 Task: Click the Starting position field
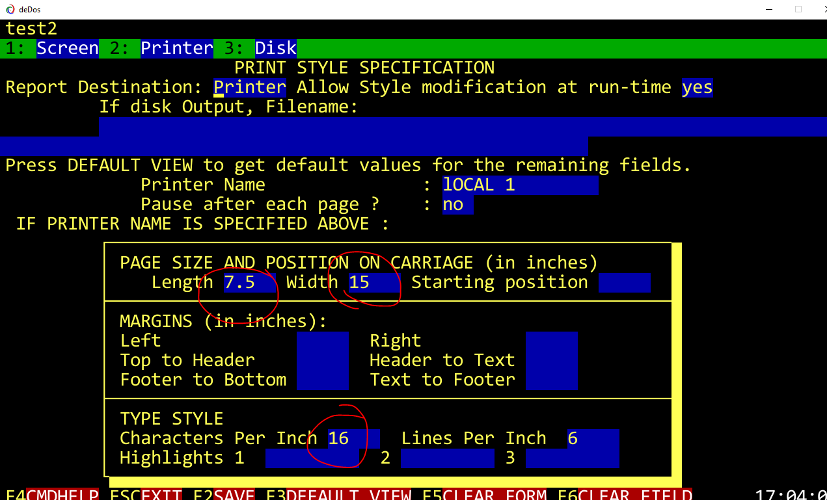[625, 283]
